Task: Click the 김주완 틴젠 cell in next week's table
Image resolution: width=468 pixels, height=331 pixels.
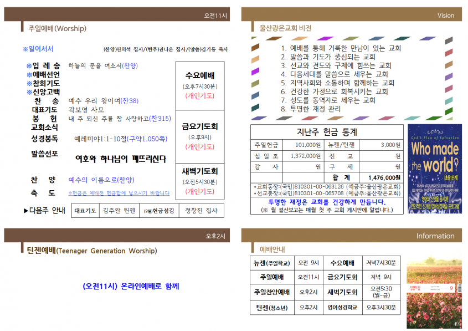Action: coord(119,211)
